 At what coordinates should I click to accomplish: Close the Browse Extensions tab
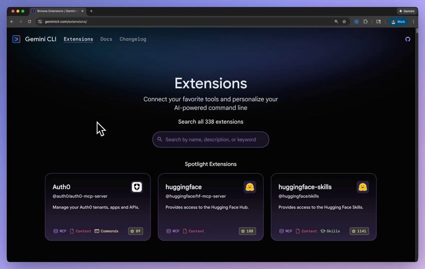(82, 11)
